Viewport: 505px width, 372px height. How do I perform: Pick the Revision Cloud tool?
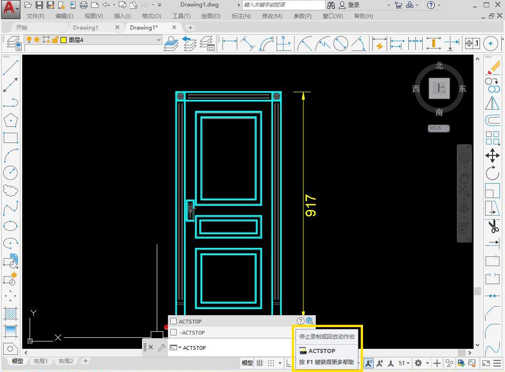tap(10, 190)
